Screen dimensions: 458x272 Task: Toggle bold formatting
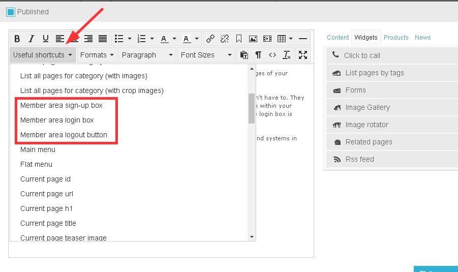tap(17, 39)
